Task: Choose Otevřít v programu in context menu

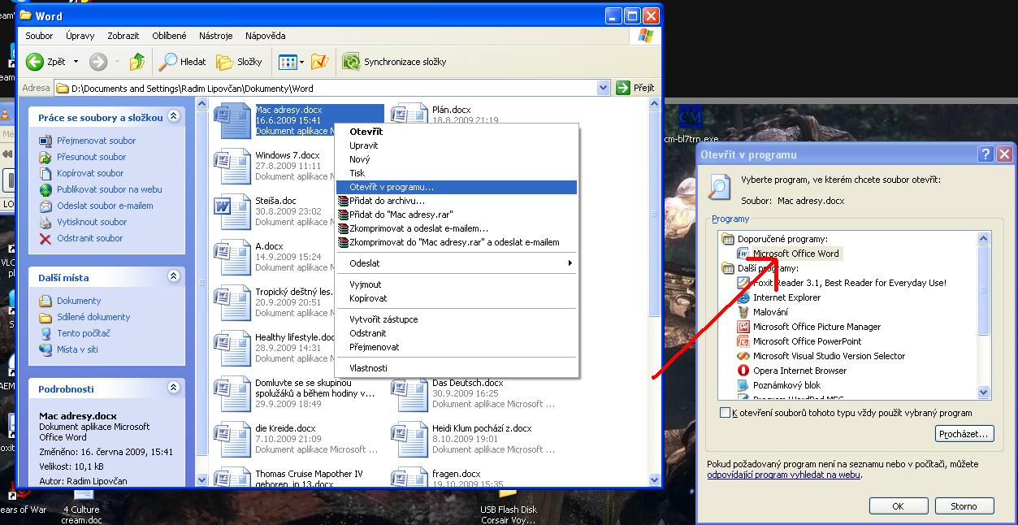Action: point(391,187)
